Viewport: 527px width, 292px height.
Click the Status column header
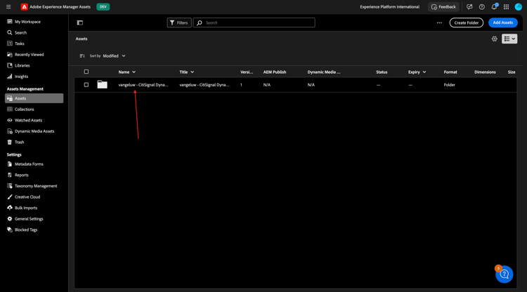(x=382, y=72)
